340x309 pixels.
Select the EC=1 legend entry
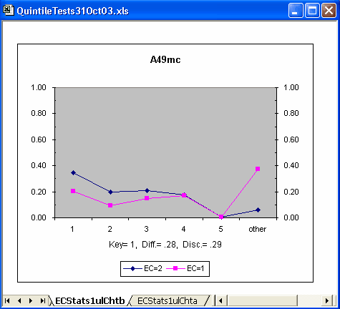185,269
